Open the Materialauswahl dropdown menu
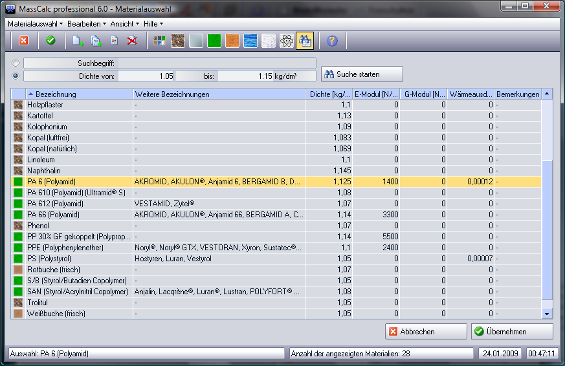The height and width of the screenshot is (366, 565). coord(35,23)
